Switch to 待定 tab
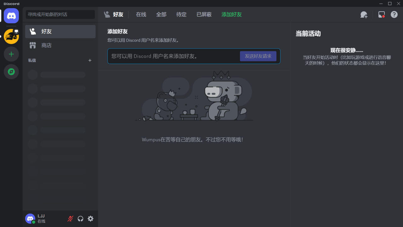The image size is (403, 227). 181,14
